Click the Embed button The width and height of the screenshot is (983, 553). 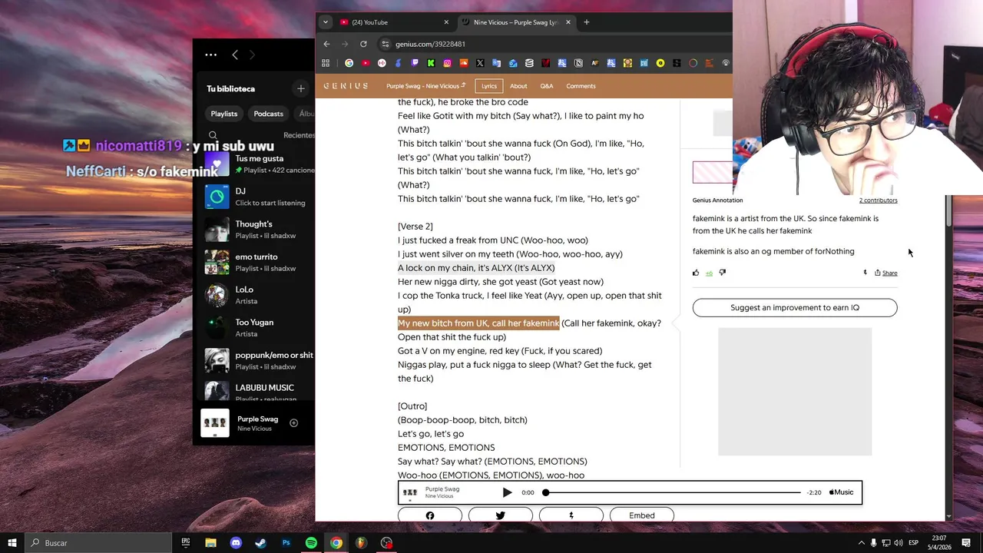coord(642,515)
